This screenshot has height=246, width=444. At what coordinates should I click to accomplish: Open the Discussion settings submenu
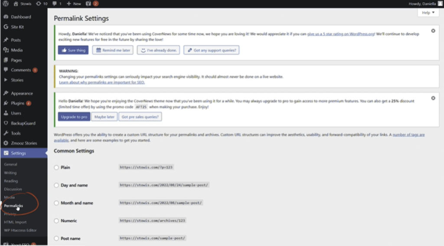coord(13,189)
